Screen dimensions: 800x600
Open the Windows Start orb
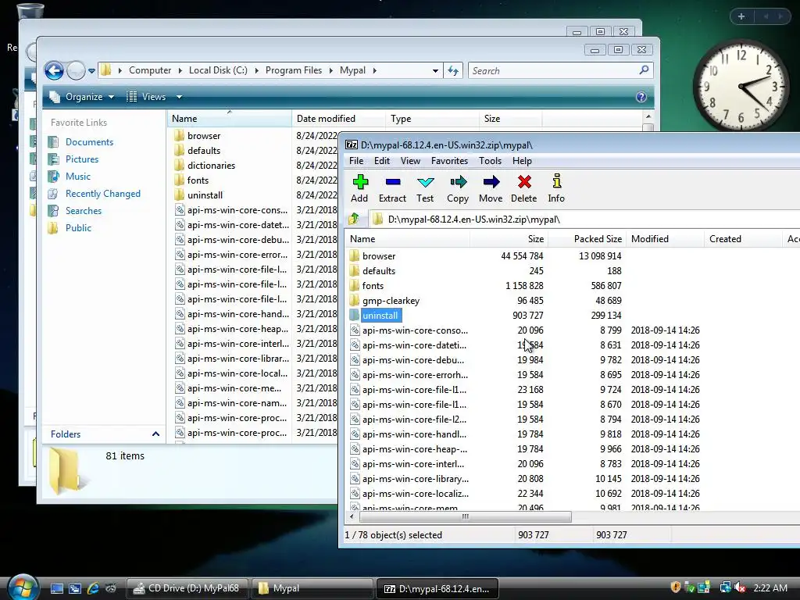23,587
